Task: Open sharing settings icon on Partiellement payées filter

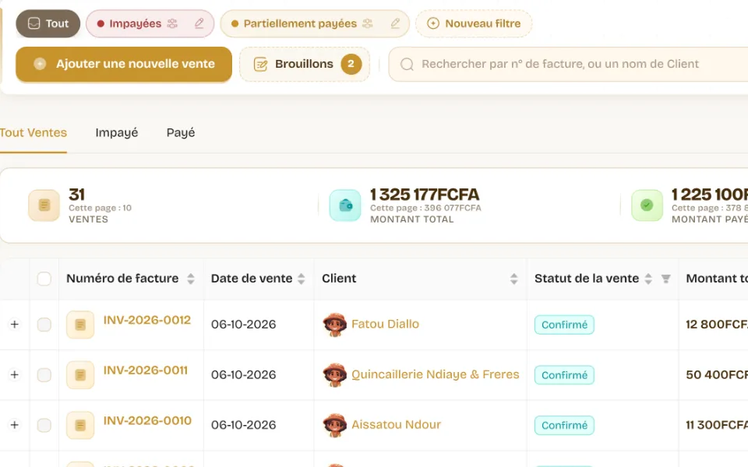Action: [367, 23]
